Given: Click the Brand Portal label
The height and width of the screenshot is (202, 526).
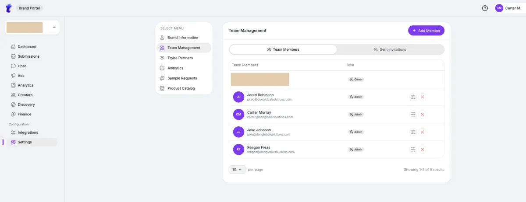Looking at the screenshot, I should click(x=29, y=8).
